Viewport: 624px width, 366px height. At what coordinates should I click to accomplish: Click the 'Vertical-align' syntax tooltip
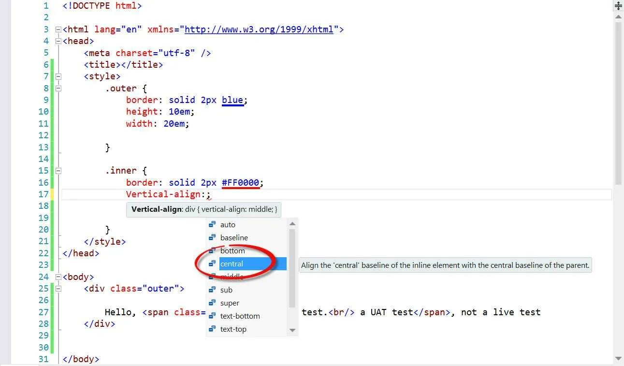pos(203,210)
